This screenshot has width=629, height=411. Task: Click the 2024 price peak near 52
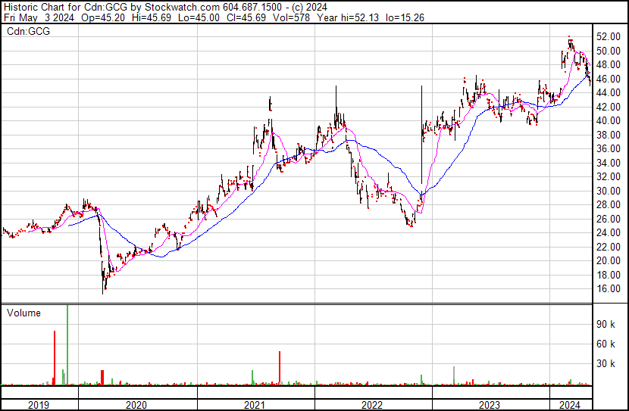click(x=569, y=39)
